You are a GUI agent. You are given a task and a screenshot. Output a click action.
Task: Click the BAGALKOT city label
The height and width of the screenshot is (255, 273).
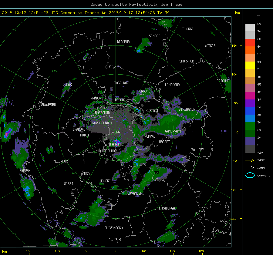coord(121,83)
